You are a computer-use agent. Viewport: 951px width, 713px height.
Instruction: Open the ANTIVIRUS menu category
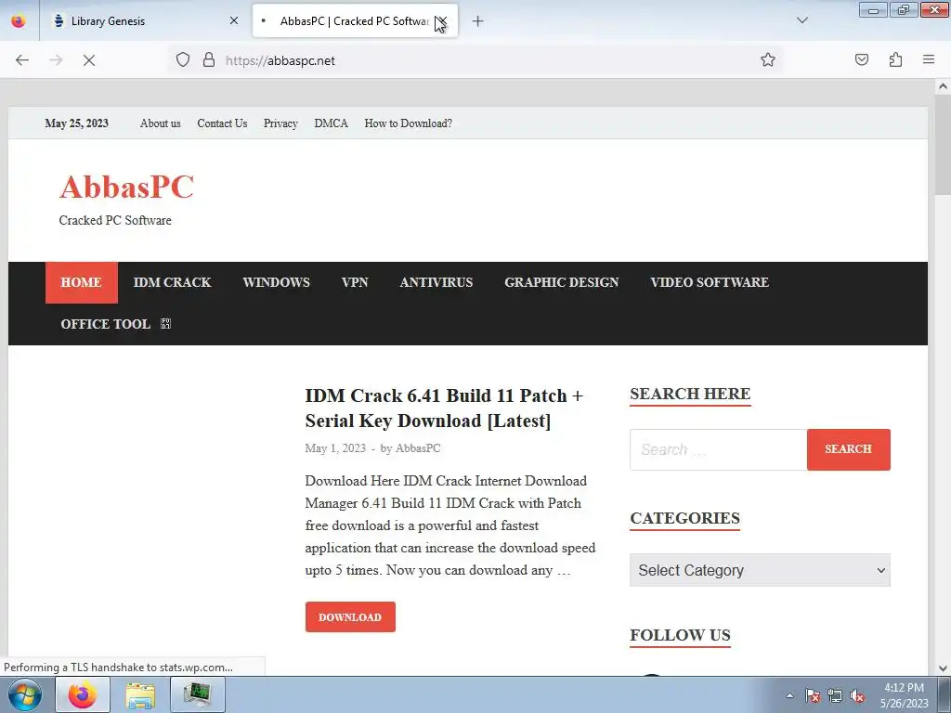436,282
